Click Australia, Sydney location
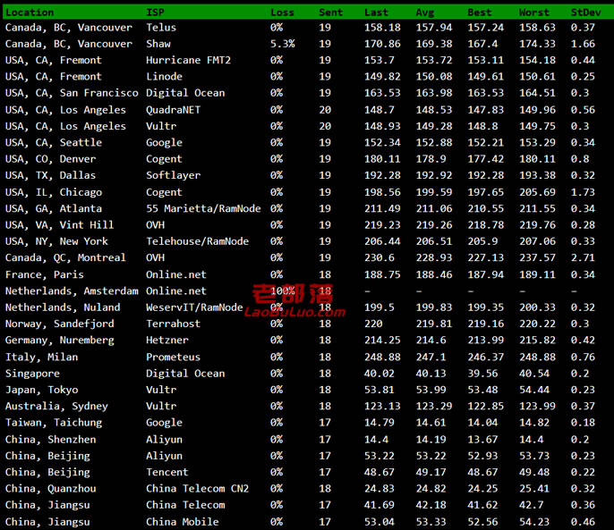The image size is (614, 530). tap(56, 407)
